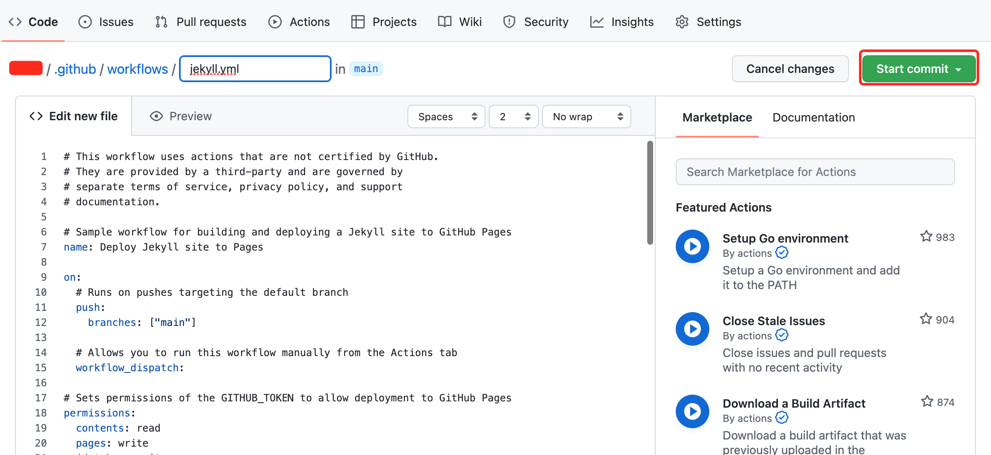Image resolution: width=991 pixels, height=455 pixels.
Task: Switch to the Documentation tab
Action: [814, 117]
